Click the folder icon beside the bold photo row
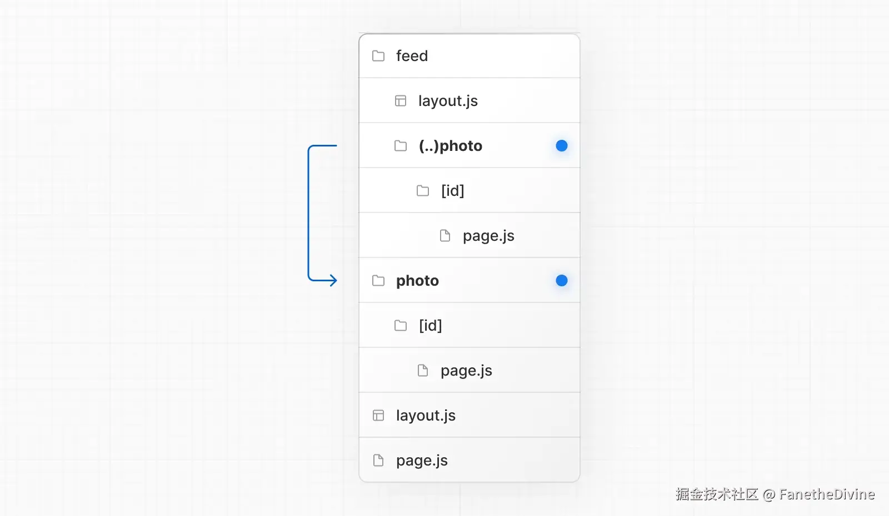889x516 pixels. tap(378, 281)
